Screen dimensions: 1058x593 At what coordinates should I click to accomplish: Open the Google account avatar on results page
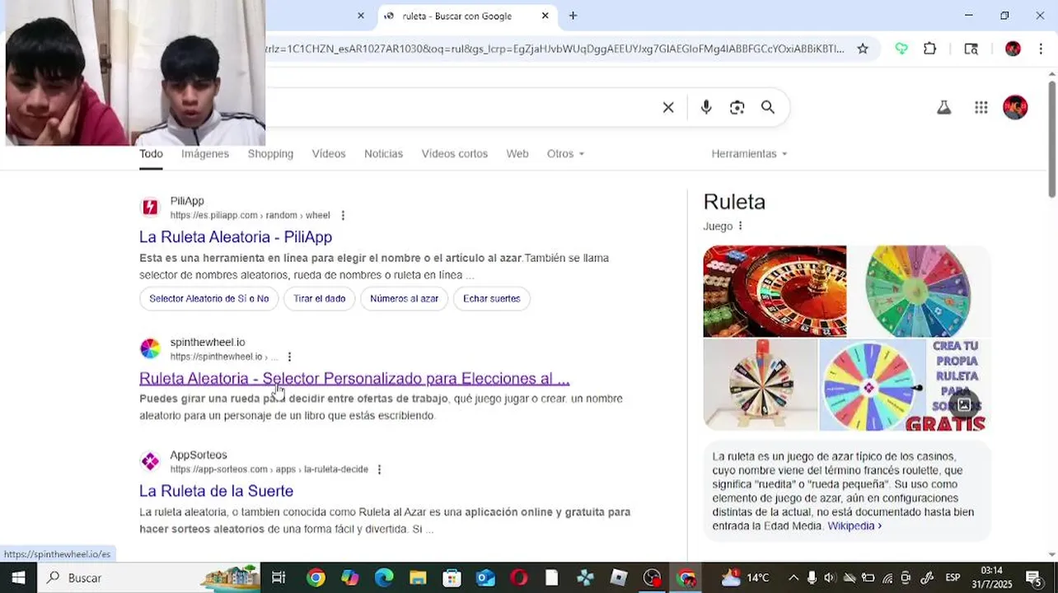1015,108
